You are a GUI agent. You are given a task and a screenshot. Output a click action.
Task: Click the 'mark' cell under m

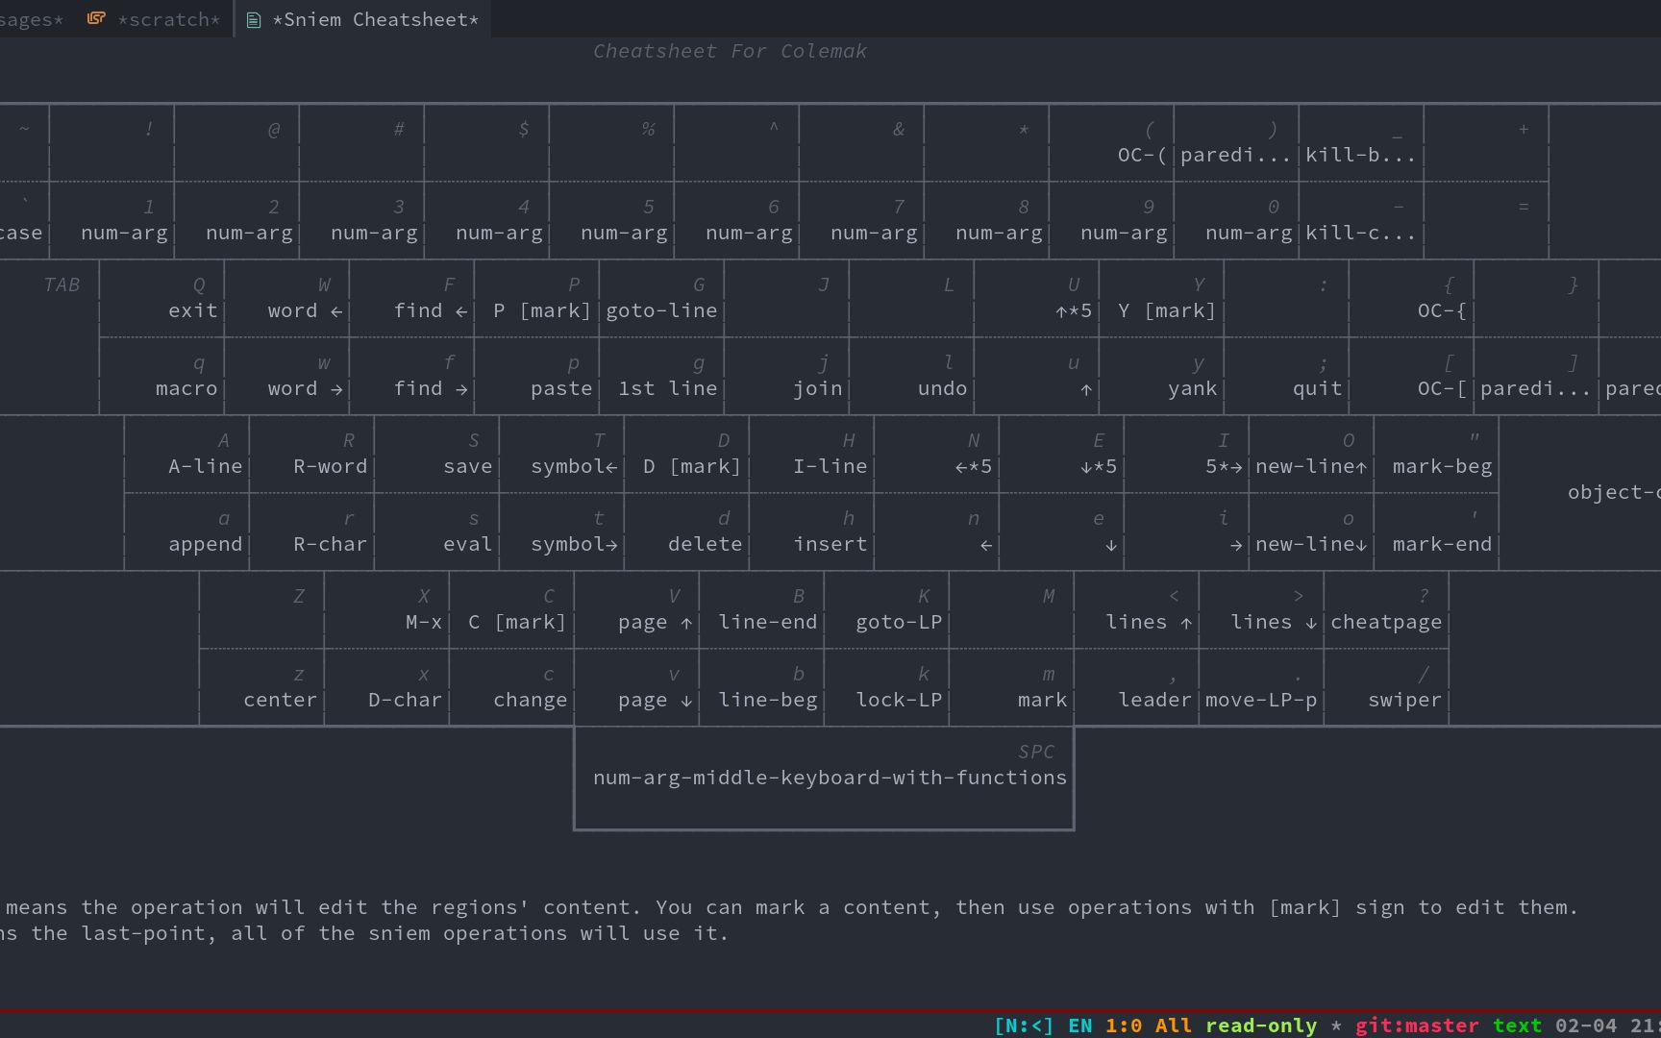(x=1012, y=687)
